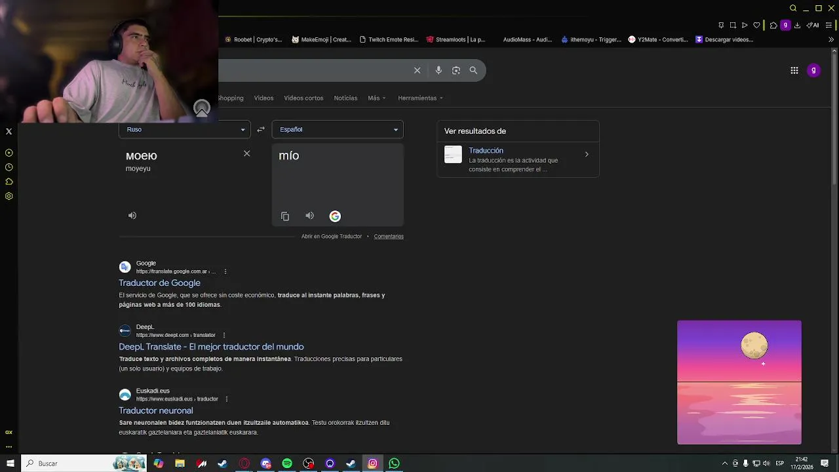Clear the source text моею
The width and height of the screenshot is (839, 472).
tap(246, 153)
